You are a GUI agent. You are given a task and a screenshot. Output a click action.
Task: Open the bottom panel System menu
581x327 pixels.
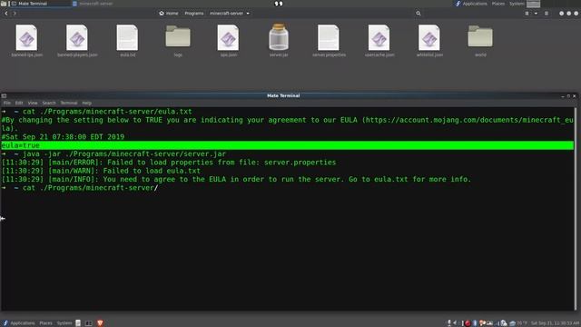(64, 323)
